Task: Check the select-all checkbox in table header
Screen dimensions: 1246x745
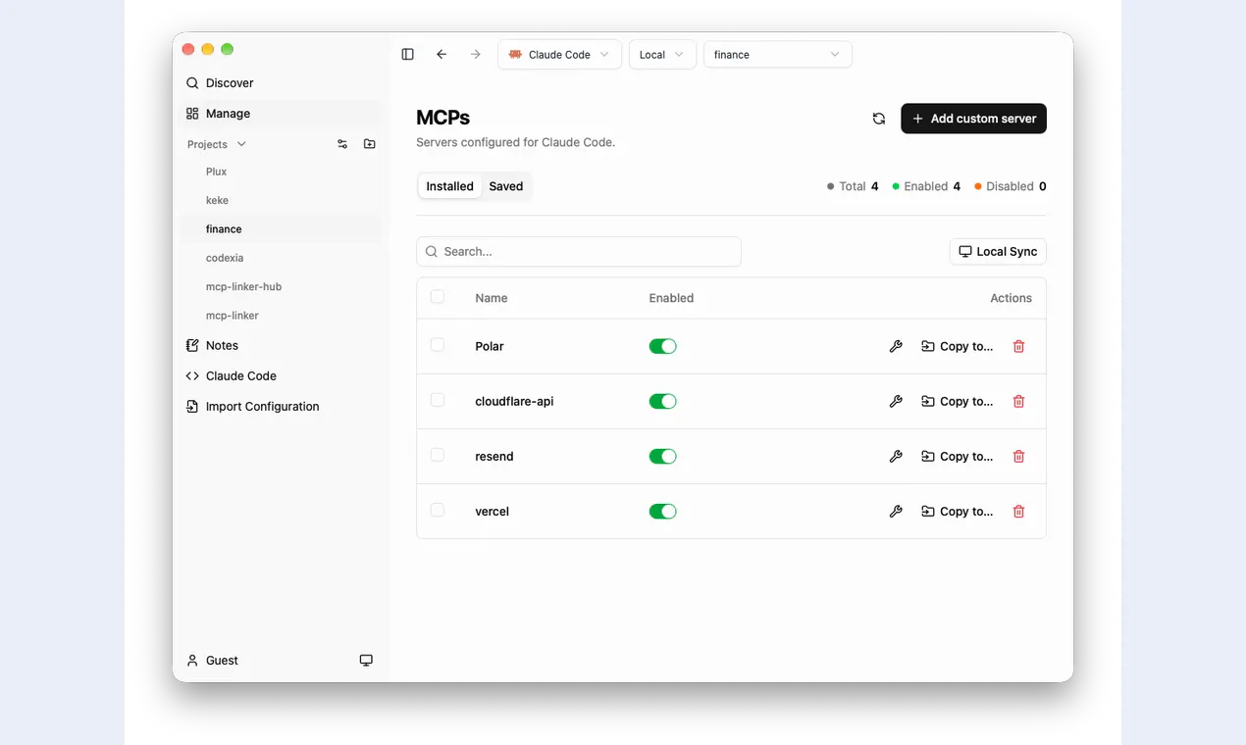Action: pyautogui.click(x=438, y=296)
